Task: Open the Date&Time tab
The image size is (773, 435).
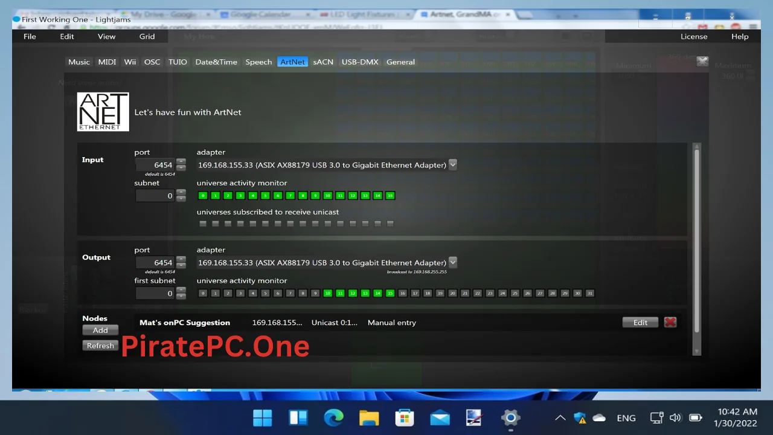Action: [x=216, y=62]
